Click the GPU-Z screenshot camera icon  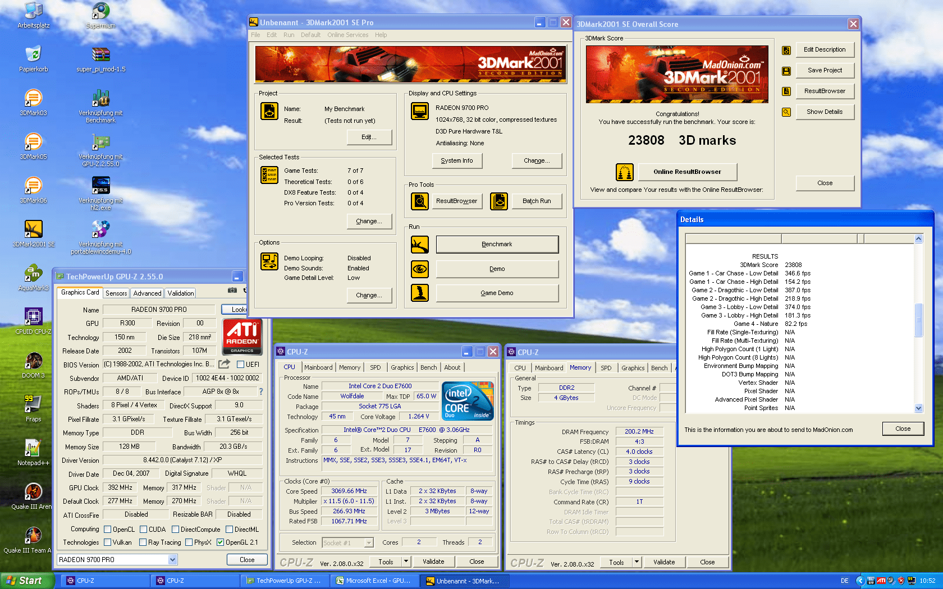[232, 290]
